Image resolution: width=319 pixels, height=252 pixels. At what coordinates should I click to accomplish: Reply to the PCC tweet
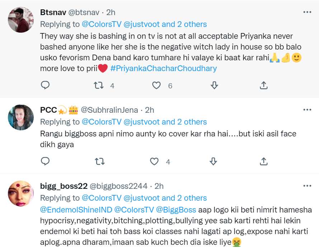point(45,162)
